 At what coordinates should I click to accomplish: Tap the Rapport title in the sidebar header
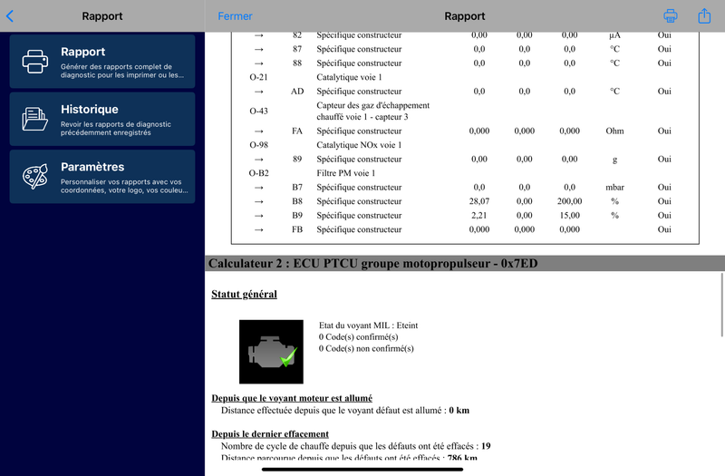[102, 16]
